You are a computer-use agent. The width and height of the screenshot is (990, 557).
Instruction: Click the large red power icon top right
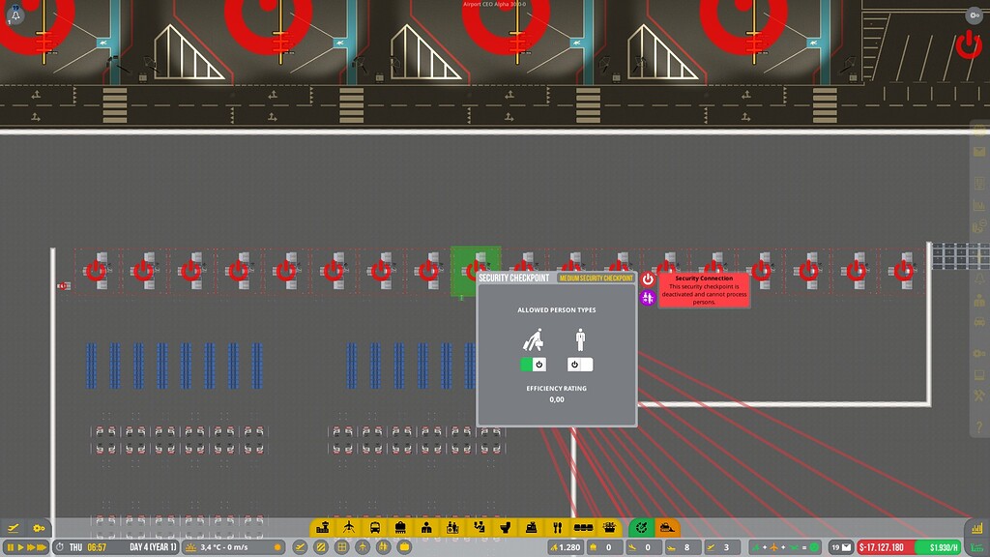click(x=968, y=45)
